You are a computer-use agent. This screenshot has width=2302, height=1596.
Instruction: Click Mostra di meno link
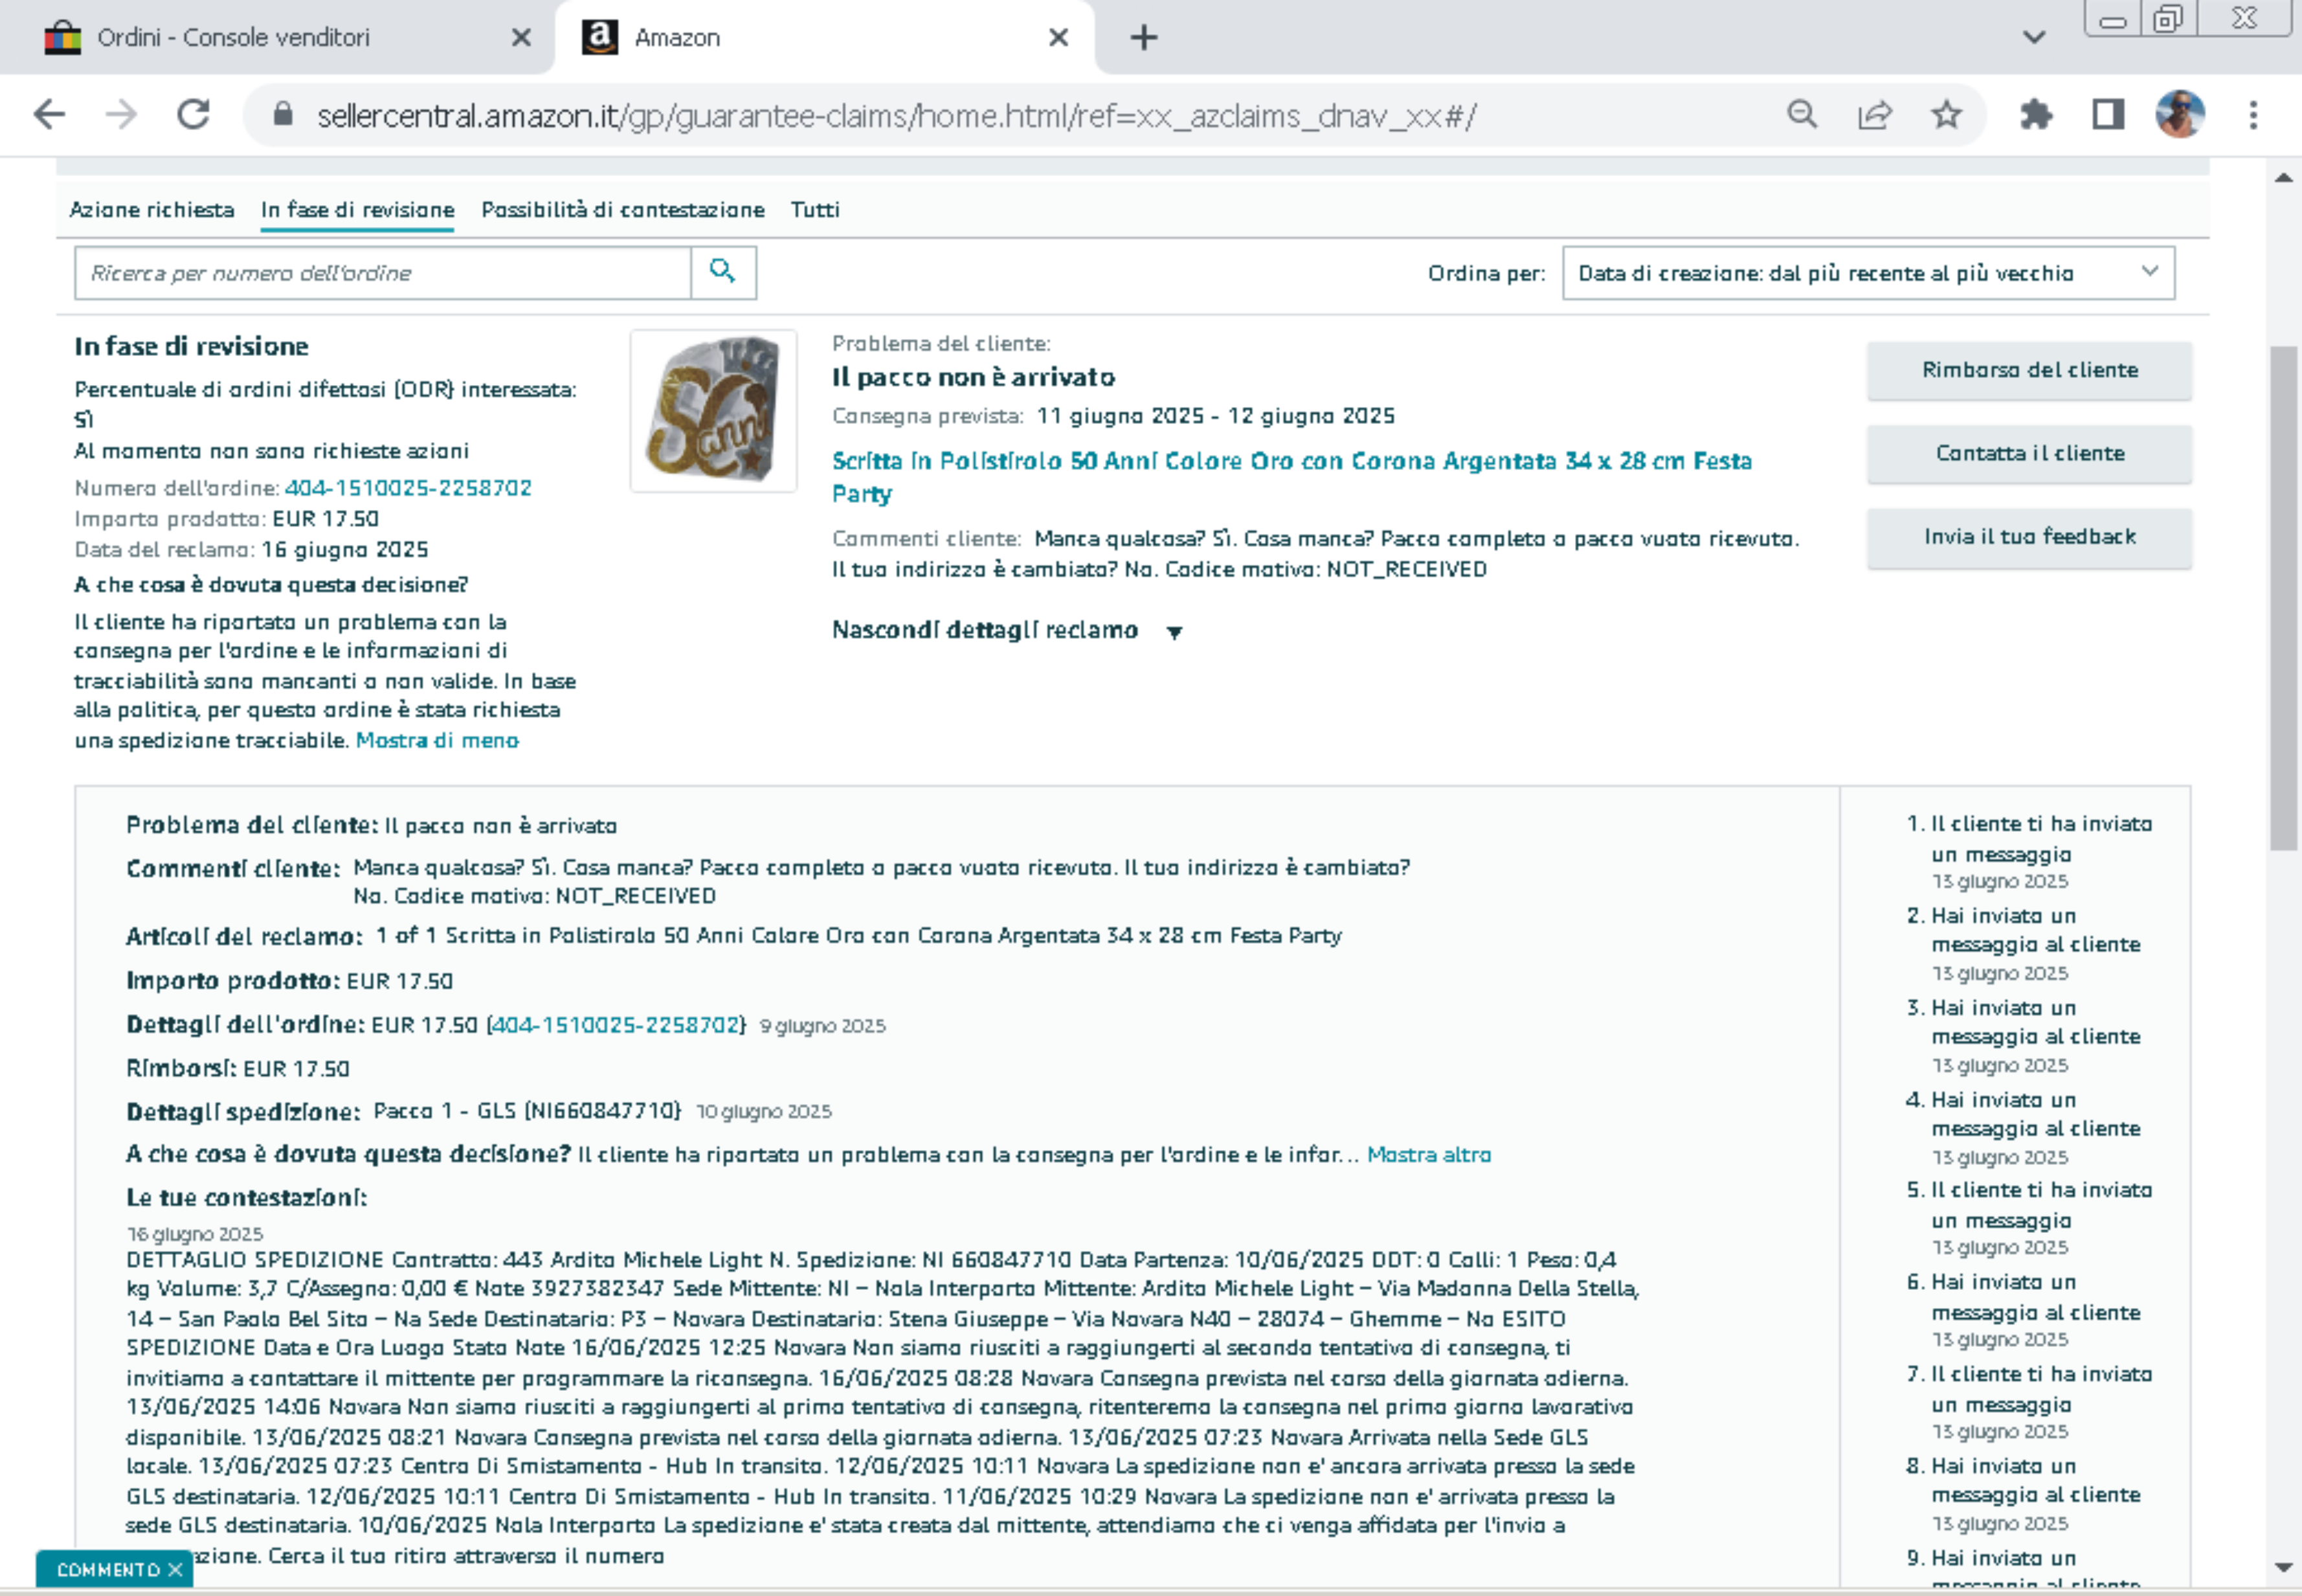[437, 741]
